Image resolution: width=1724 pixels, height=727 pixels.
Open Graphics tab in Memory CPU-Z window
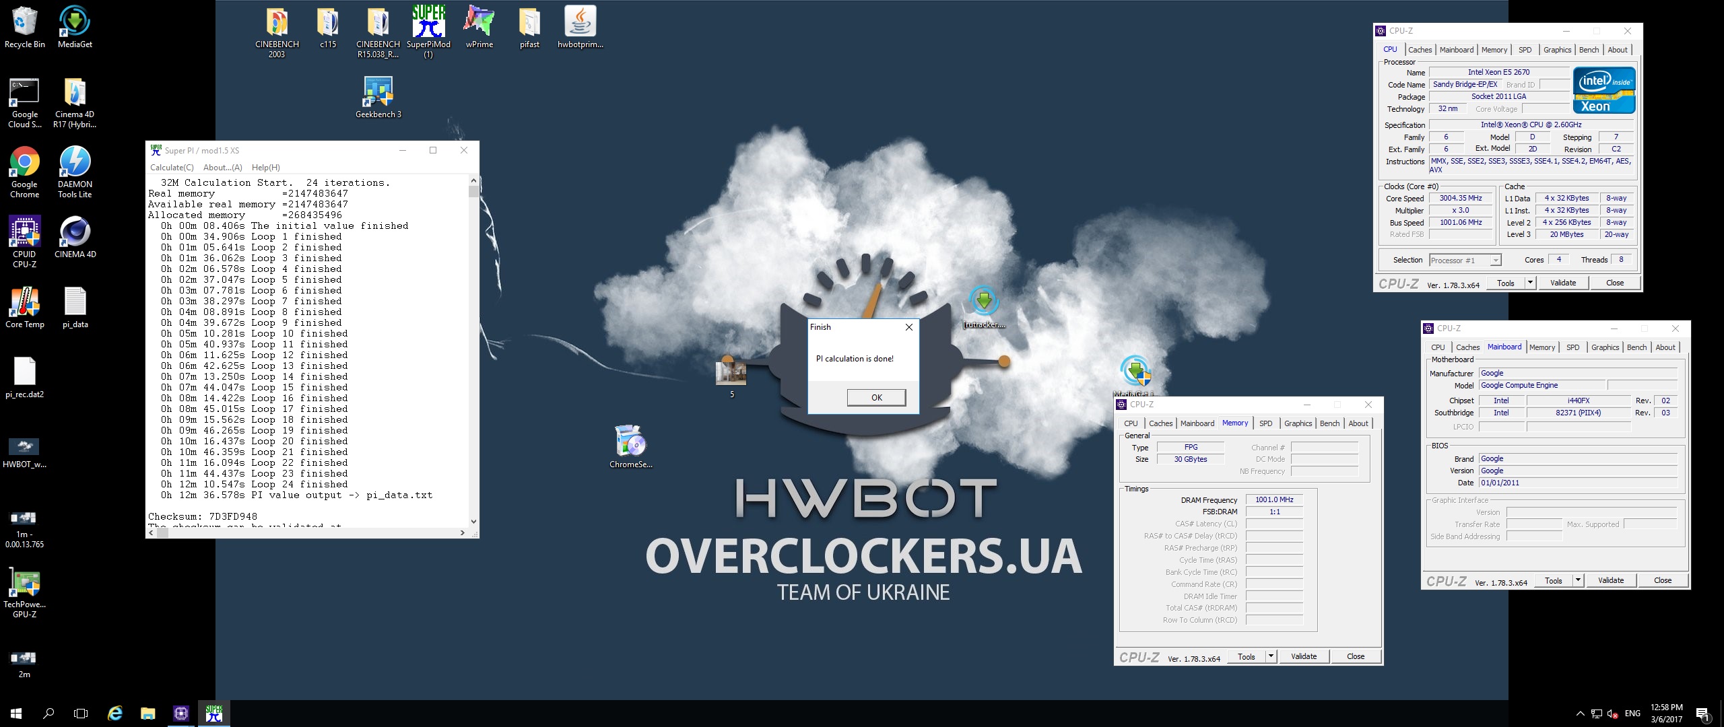point(1298,423)
